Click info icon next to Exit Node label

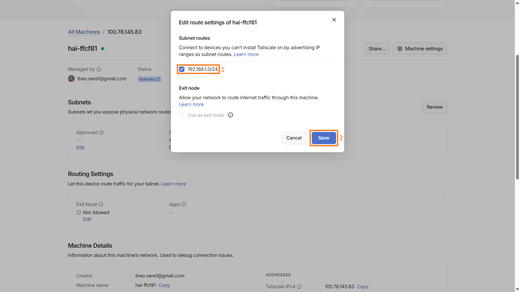coord(101,204)
